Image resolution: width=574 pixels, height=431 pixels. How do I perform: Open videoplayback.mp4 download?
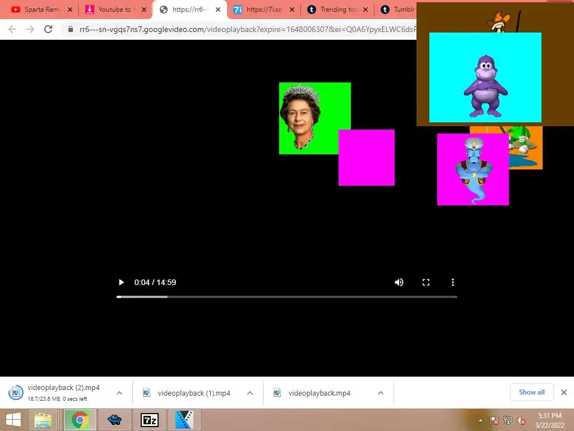tap(312, 393)
